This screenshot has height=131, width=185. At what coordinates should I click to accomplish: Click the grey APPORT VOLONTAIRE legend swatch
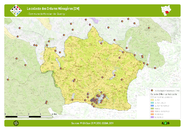pos(152,97)
